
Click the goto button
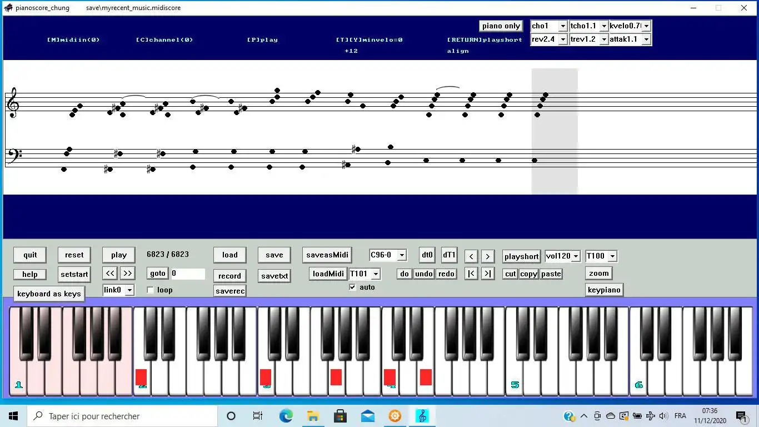click(158, 274)
